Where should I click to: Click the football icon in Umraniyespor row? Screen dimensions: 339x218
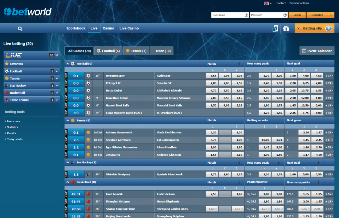[88, 76]
